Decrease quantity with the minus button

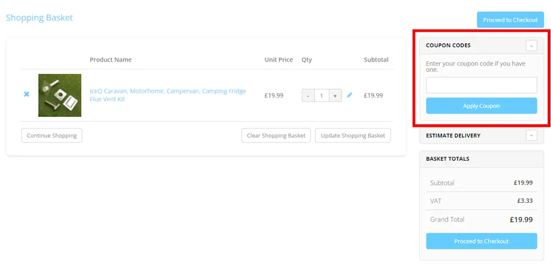pyautogui.click(x=308, y=96)
